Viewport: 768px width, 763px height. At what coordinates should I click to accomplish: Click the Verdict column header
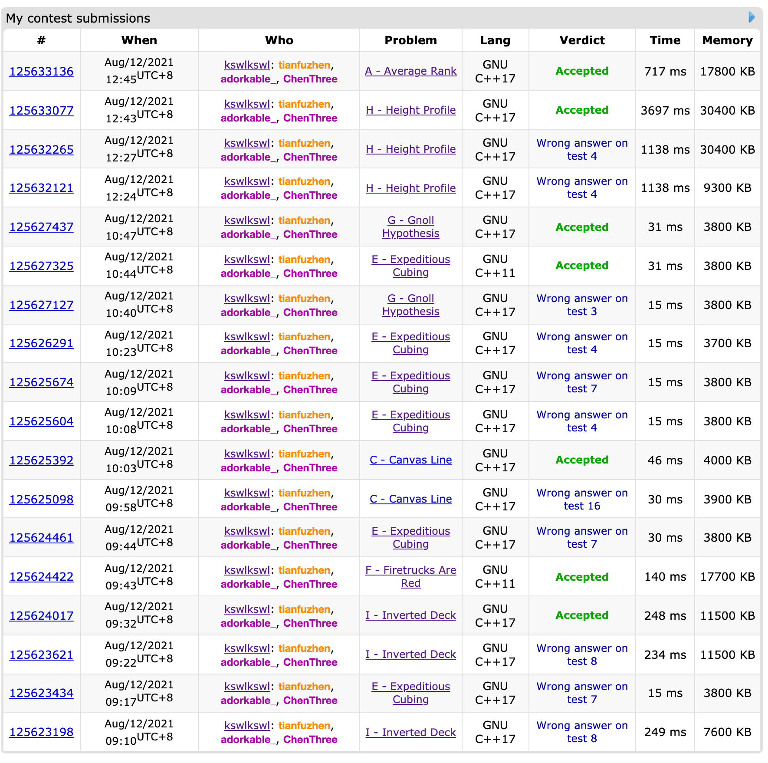pos(582,40)
